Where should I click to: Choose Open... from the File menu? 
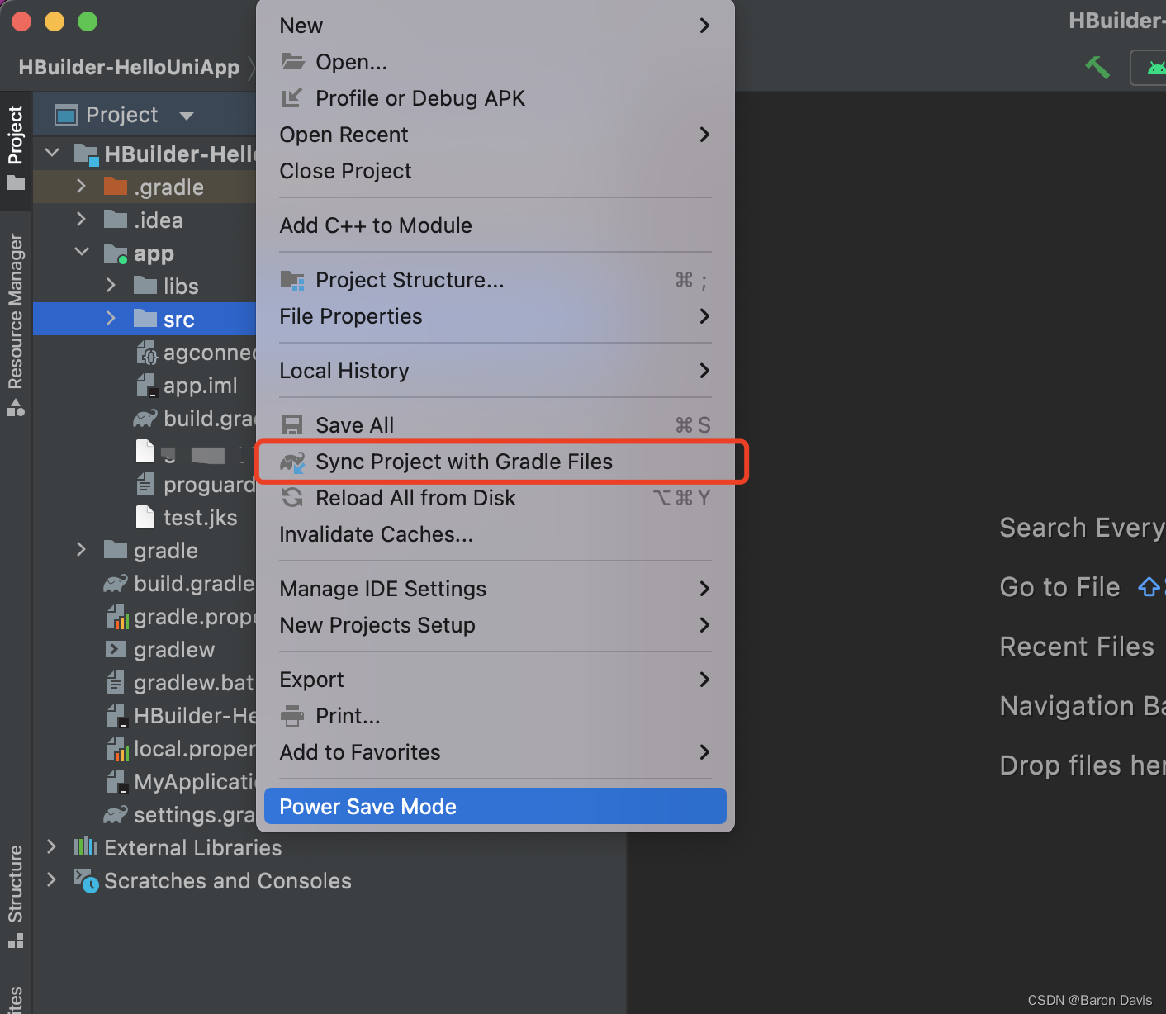(495, 62)
